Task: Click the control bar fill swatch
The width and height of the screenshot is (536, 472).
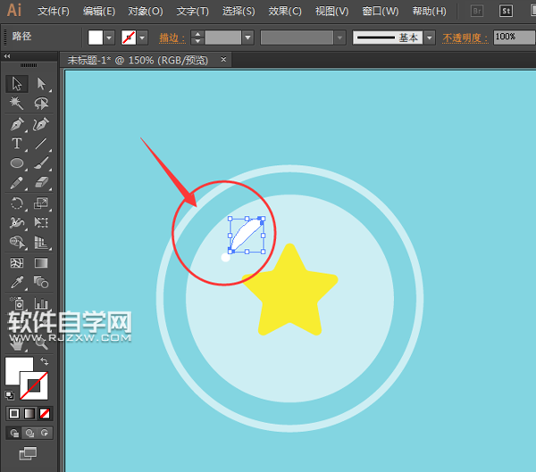Action: tap(96, 37)
